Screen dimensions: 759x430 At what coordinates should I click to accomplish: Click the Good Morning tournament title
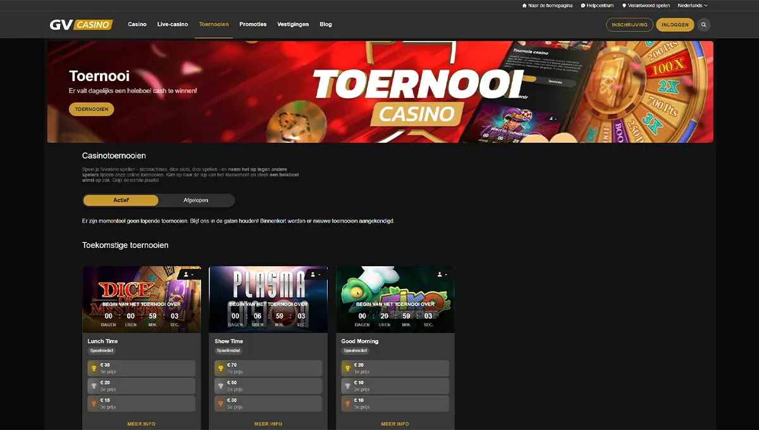360,341
